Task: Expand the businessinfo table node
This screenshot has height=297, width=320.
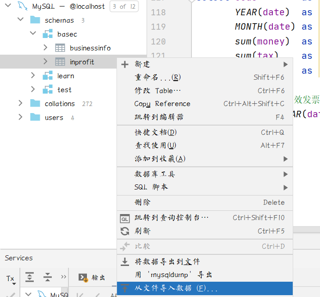Action: point(45,47)
